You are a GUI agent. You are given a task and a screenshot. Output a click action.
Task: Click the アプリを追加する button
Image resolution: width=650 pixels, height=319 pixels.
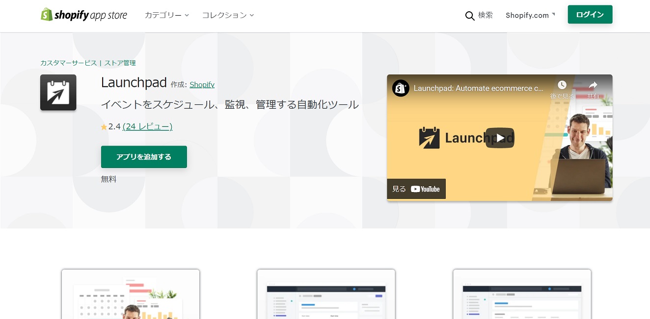click(x=144, y=157)
